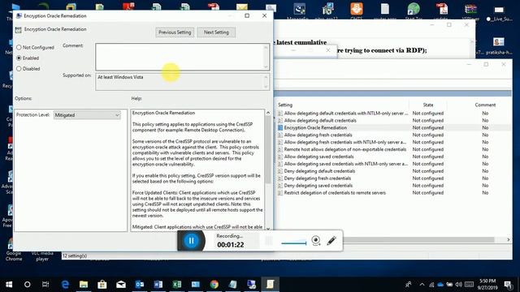The width and height of the screenshot is (520, 292).
Task: Open the Windows Start menu
Action: (x=9, y=285)
